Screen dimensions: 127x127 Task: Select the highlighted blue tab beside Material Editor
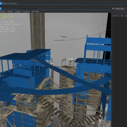point(1,3)
